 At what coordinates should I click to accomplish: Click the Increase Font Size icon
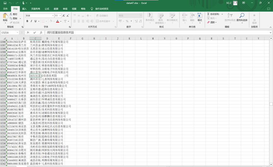coord(64,15)
